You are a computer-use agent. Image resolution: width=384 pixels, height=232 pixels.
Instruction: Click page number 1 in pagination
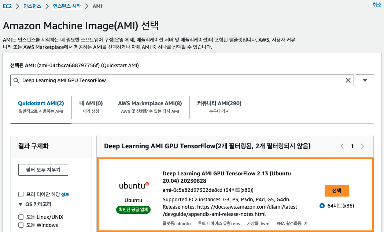coord(352,146)
